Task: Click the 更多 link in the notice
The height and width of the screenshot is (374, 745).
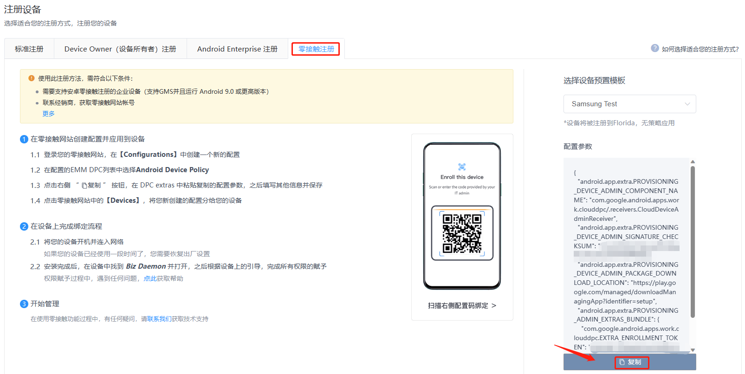Action: point(49,114)
